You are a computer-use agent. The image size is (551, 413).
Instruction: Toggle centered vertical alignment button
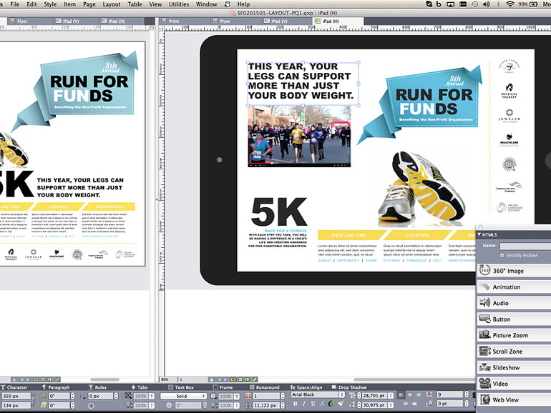click(x=409, y=394)
